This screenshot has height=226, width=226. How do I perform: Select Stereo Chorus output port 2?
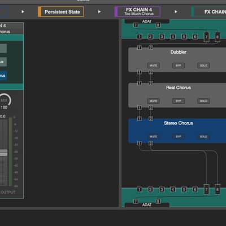pos(151,143)
